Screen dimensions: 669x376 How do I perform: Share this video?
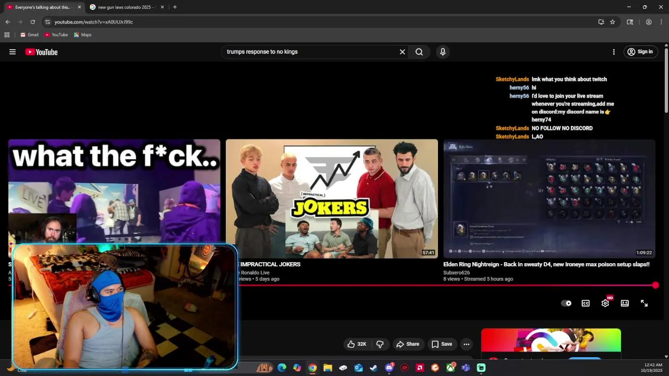408,344
